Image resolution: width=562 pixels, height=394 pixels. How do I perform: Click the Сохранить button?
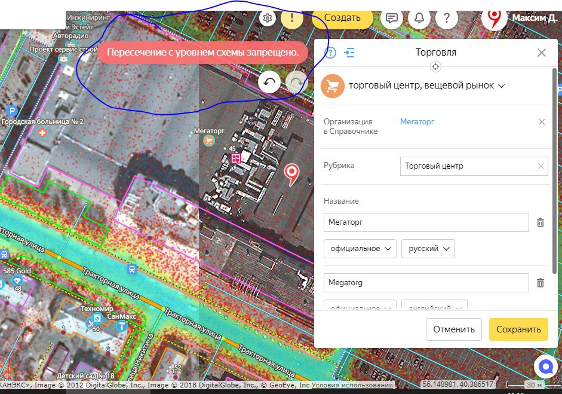[x=518, y=329]
